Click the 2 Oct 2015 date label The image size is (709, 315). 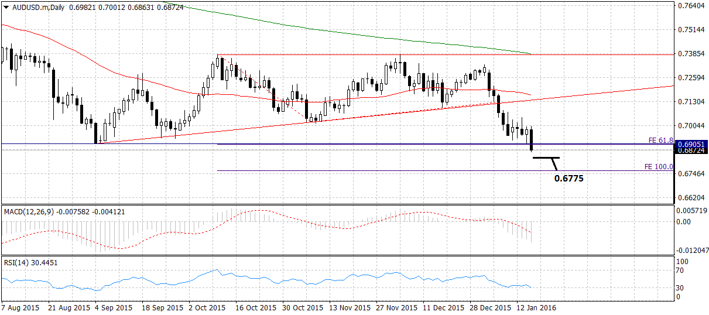pyautogui.click(x=207, y=307)
